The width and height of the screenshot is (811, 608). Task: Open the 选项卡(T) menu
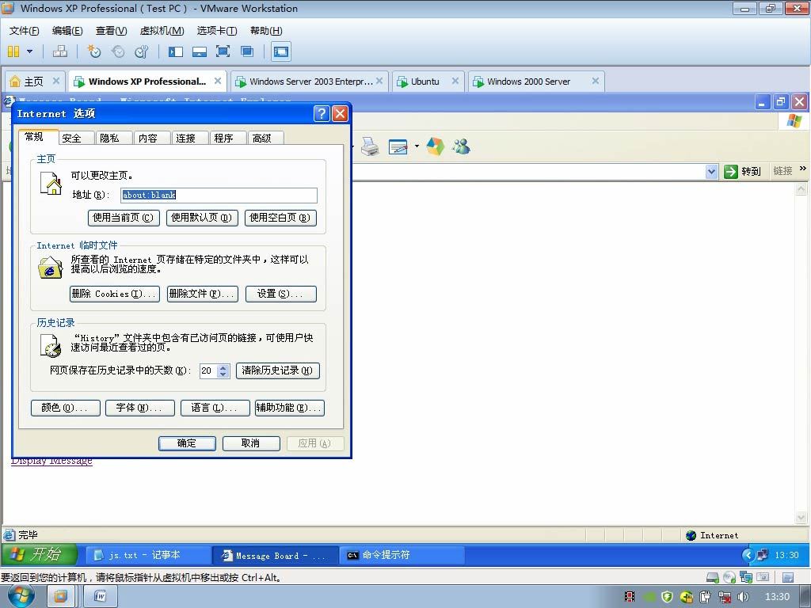pos(217,31)
